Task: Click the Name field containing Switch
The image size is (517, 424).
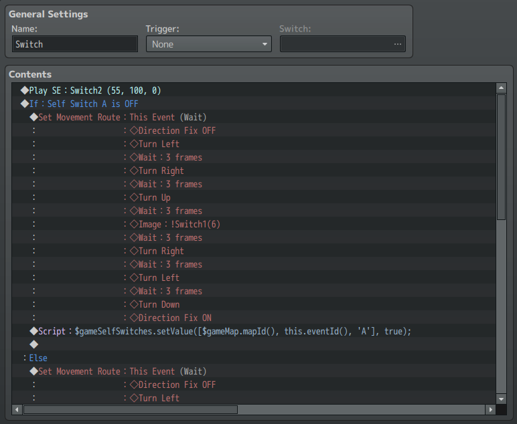Action: (x=75, y=44)
